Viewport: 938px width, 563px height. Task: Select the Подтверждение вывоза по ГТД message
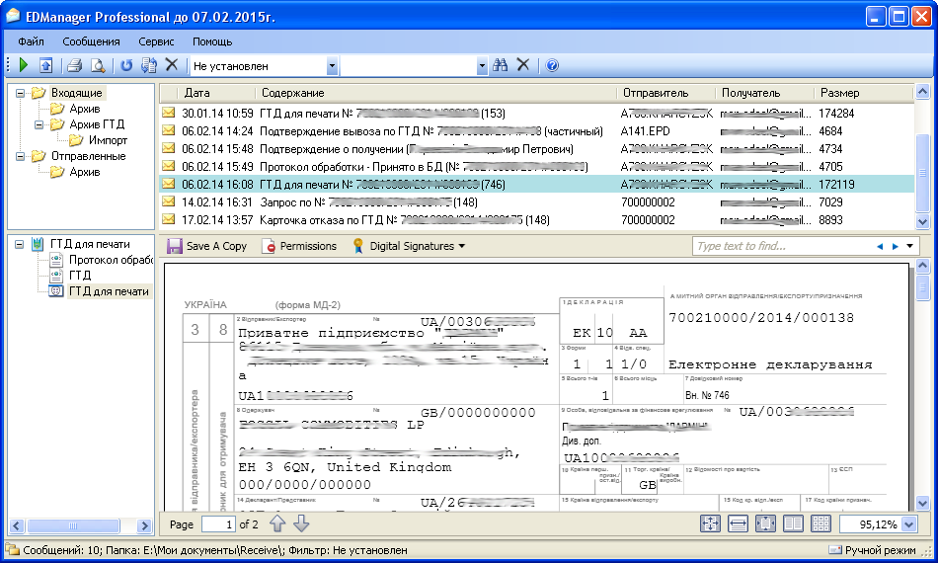coord(537,131)
